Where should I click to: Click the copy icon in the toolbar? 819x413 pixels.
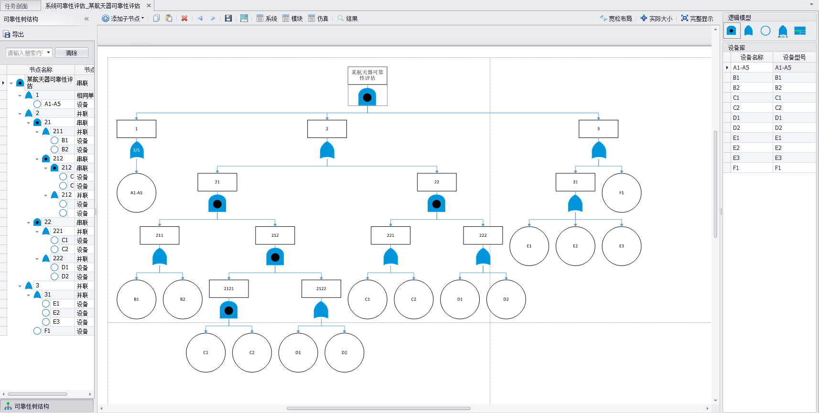[156, 18]
